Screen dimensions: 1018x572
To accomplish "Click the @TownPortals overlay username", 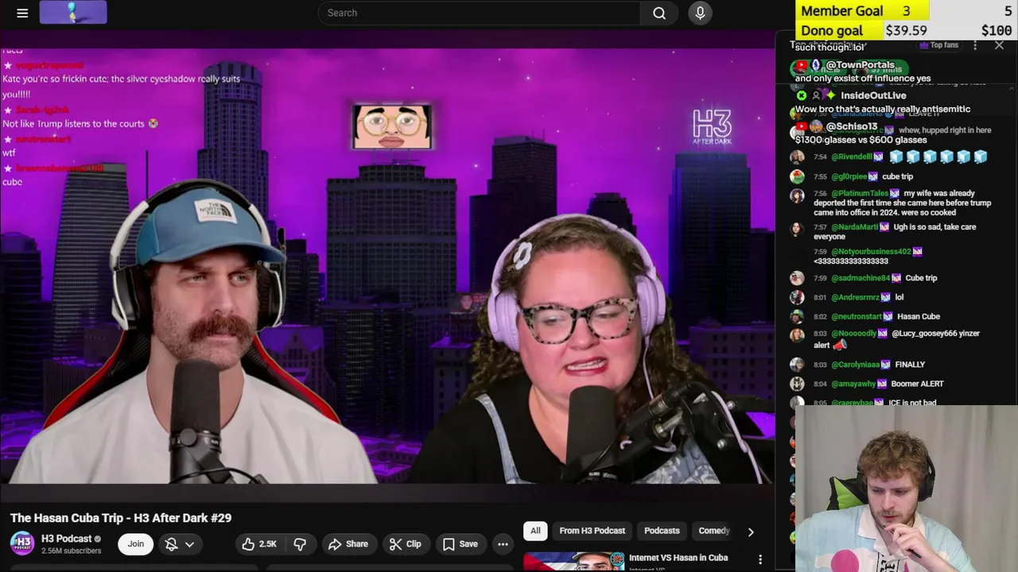I will pyautogui.click(x=860, y=65).
